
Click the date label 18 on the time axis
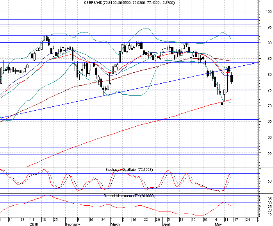(44, 220)
